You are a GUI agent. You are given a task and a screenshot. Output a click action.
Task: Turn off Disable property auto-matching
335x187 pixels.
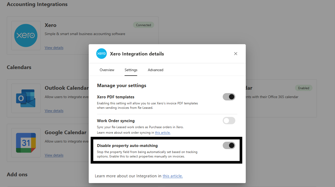click(x=229, y=145)
